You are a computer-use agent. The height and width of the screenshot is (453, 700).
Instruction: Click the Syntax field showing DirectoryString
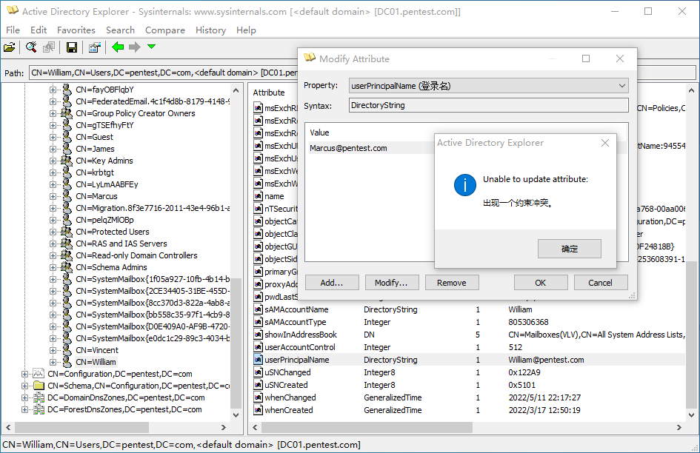pos(488,105)
